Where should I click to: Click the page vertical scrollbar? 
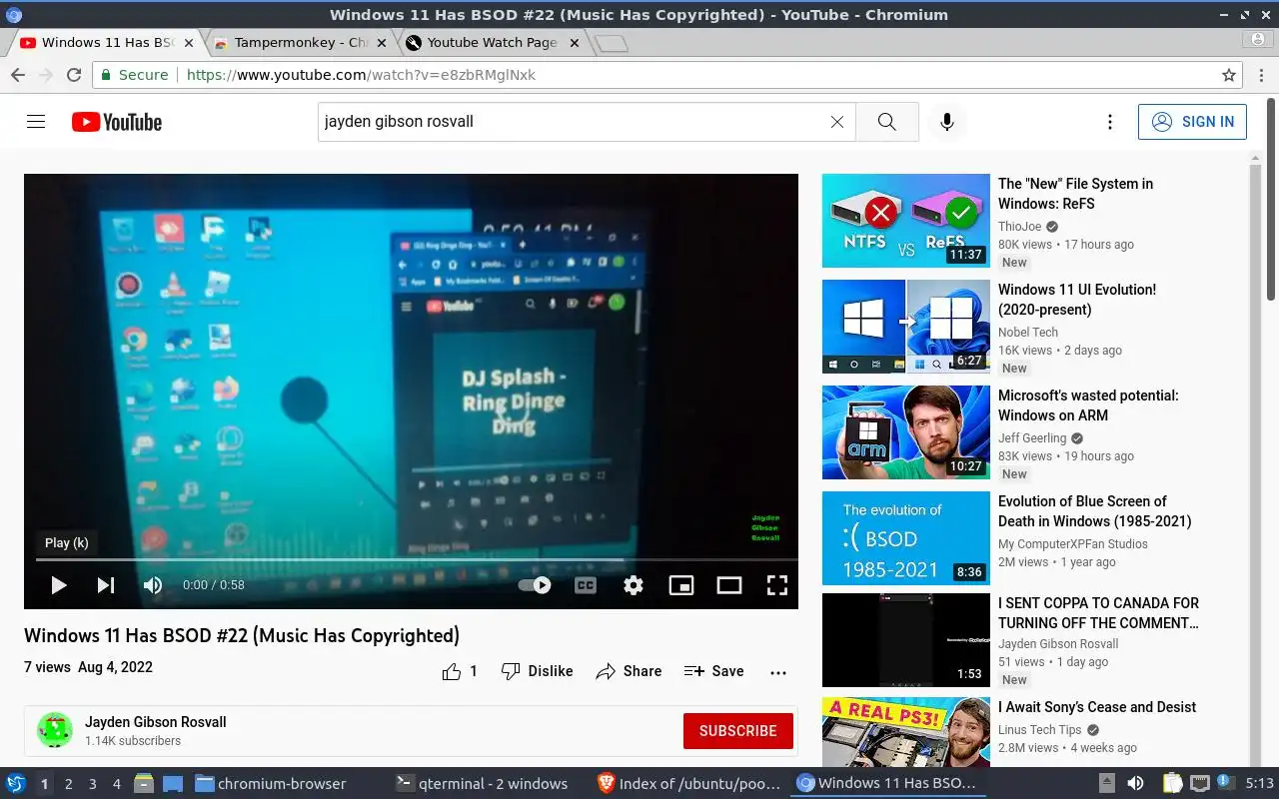[x=1272, y=200]
